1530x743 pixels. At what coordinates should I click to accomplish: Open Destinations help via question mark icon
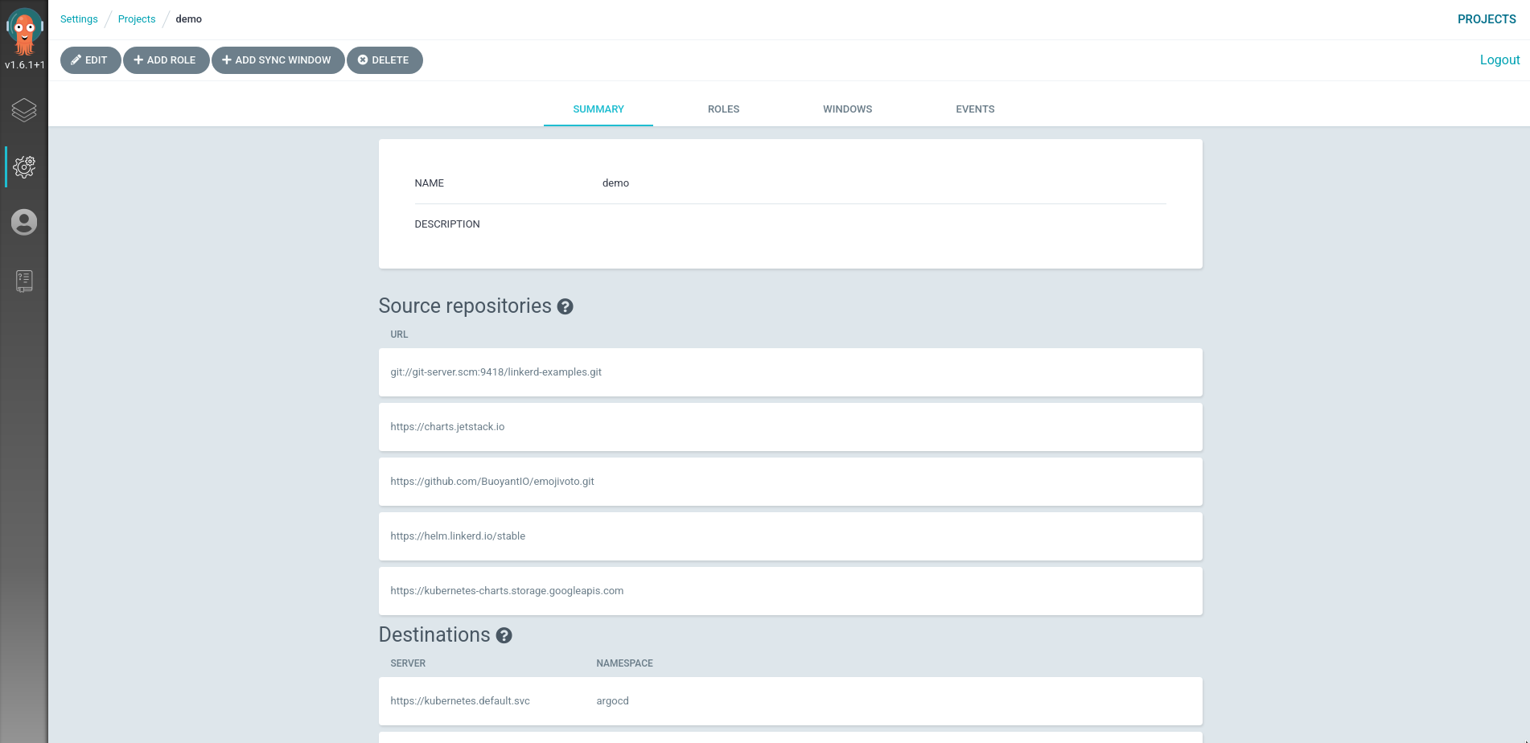point(504,635)
